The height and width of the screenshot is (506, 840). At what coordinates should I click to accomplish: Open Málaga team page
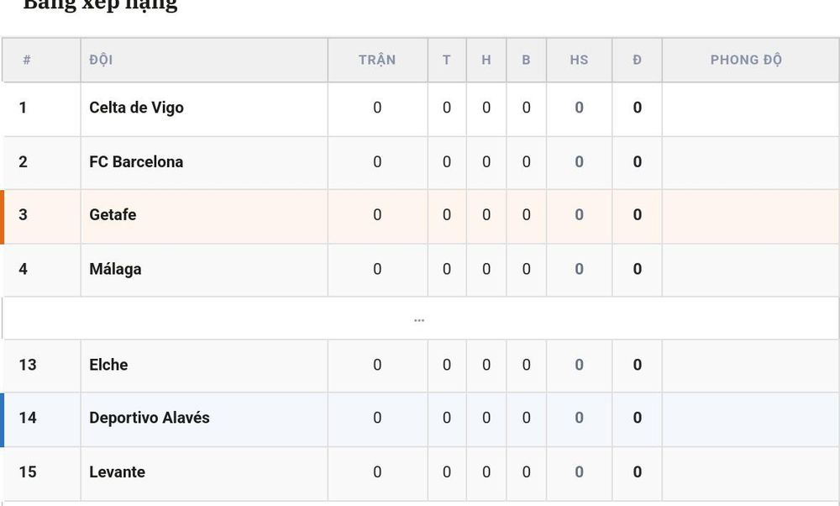(115, 268)
